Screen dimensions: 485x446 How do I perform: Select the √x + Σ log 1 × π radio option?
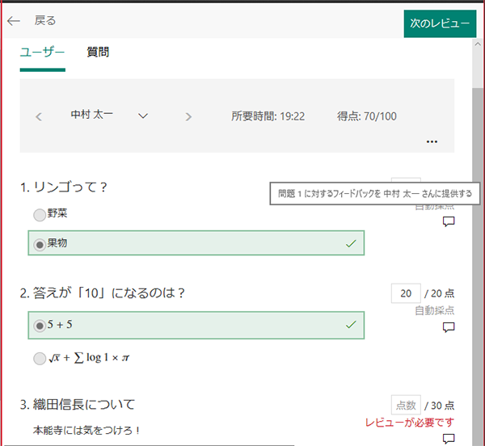pyautogui.click(x=40, y=359)
